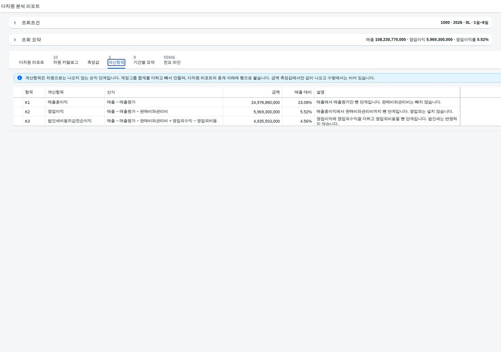Select the 계산항목 tab
This screenshot has height=352, width=501.
116,62
